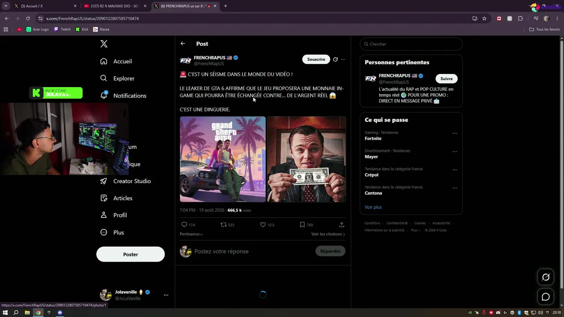Reload the page
Screen dimensions: 564x317
point(28,18)
